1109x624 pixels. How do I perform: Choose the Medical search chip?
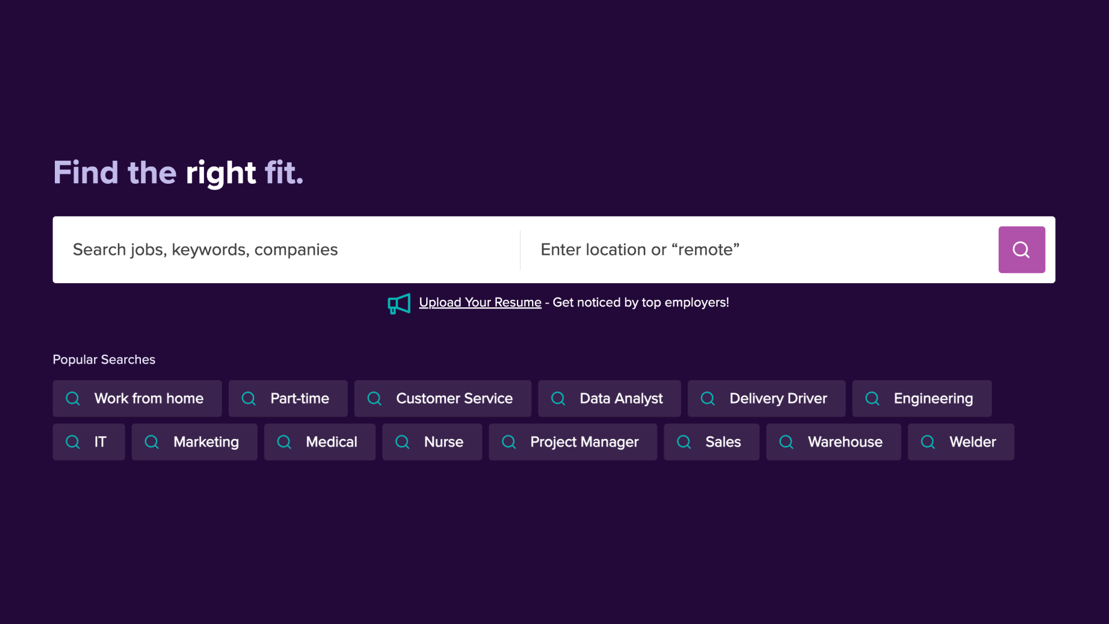[320, 442]
